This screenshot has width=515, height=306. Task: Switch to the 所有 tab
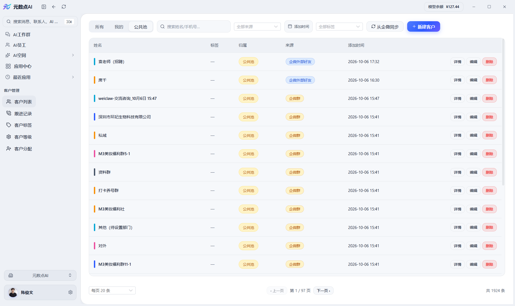(x=99, y=27)
